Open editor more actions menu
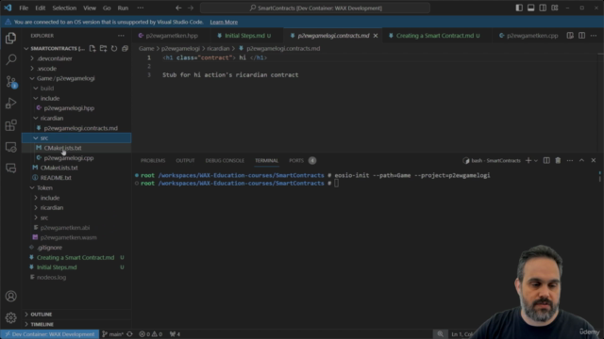Viewport: 604px width, 339px height. click(594, 36)
